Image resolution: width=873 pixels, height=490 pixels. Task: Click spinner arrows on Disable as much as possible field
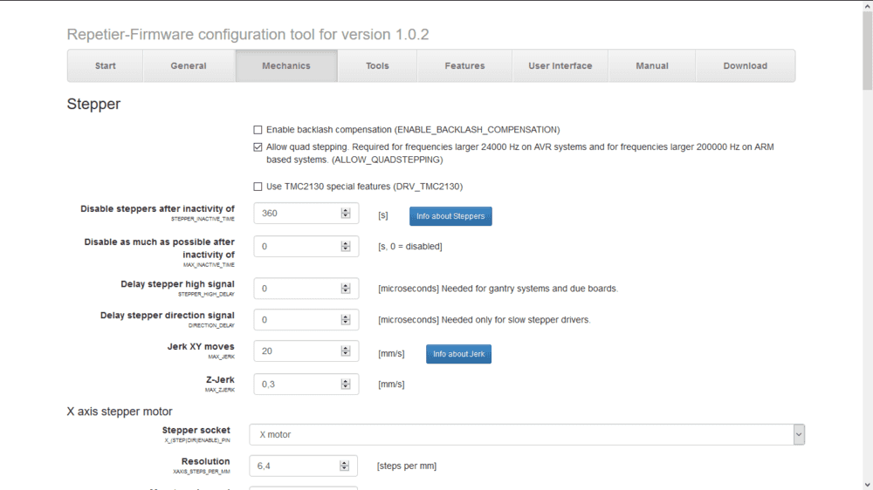coord(346,247)
